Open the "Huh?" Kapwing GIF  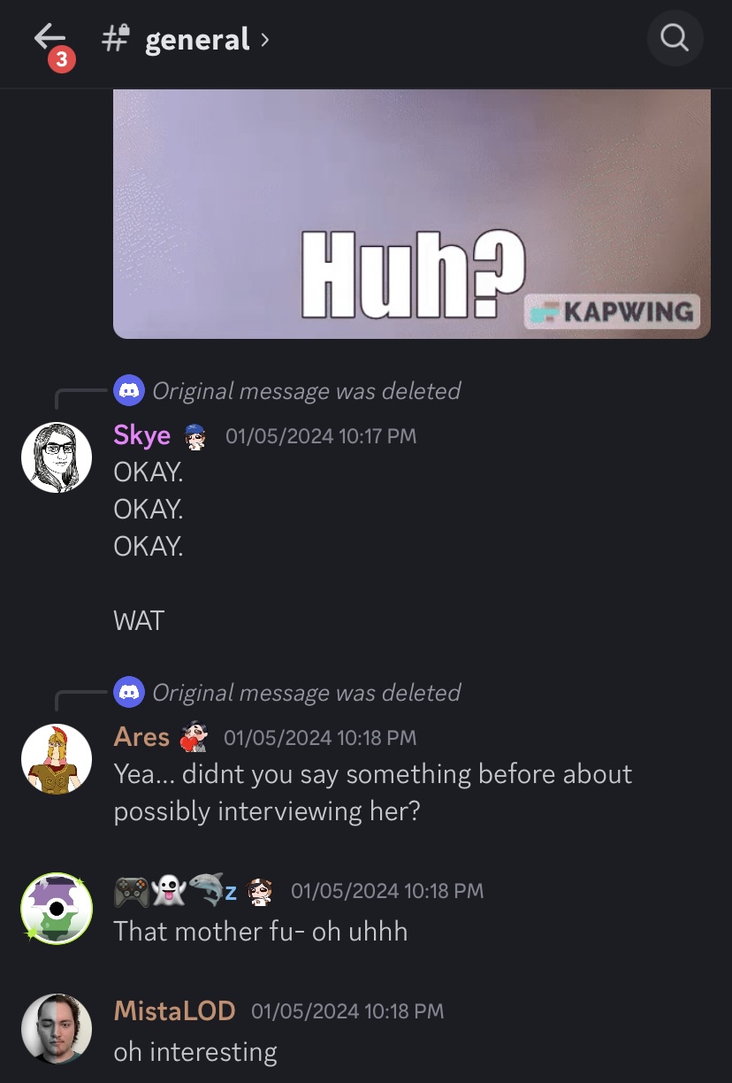pos(412,213)
